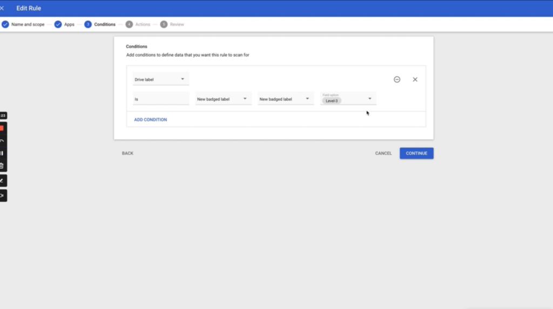The height and width of the screenshot is (309, 553).
Task: Open the Field option dropdown arrow
Action: (x=370, y=99)
